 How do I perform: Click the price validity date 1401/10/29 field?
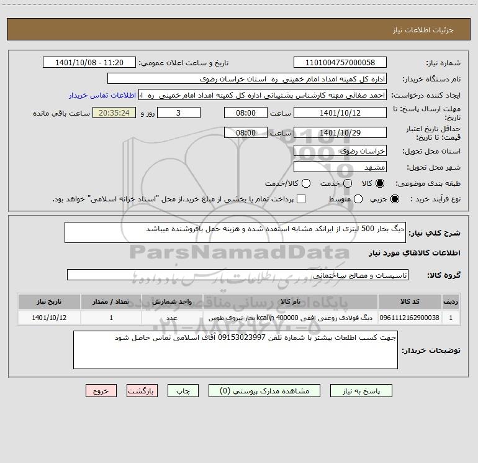point(340,133)
